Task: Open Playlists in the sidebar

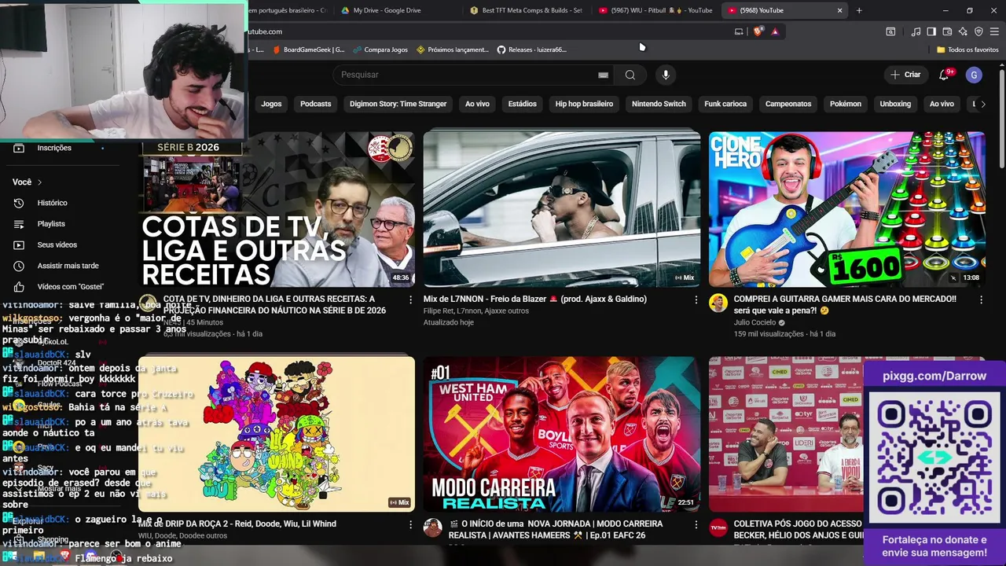Action: (51, 224)
